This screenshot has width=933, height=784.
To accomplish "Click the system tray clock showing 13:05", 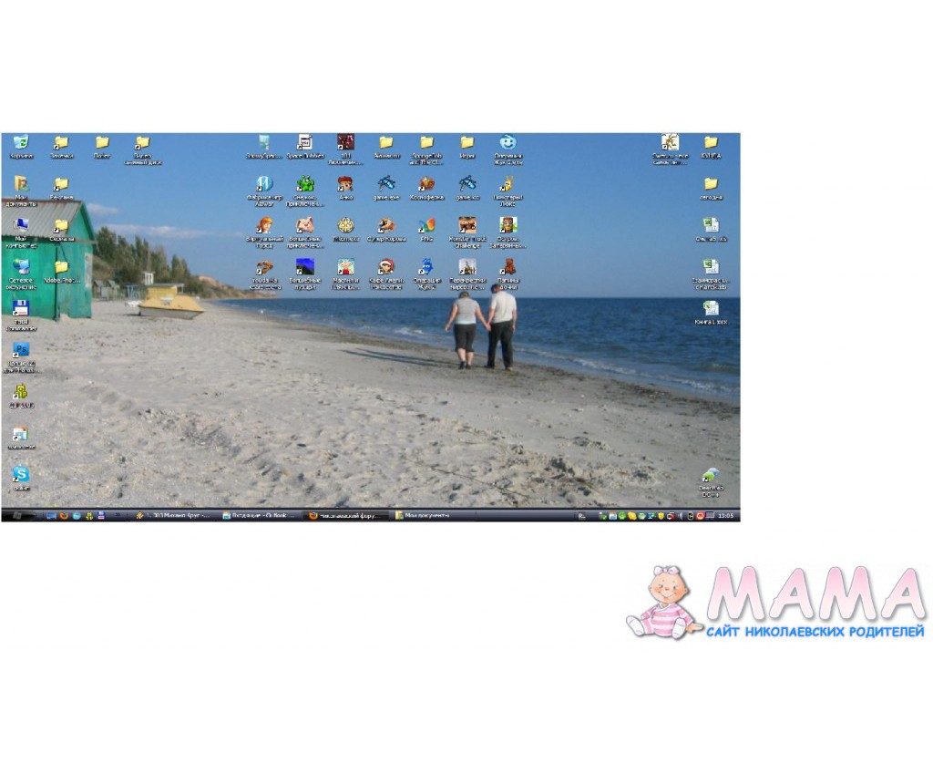I will [x=725, y=515].
